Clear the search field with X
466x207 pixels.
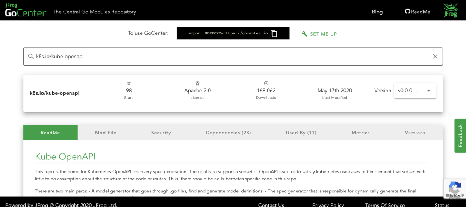[x=435, y=57]
